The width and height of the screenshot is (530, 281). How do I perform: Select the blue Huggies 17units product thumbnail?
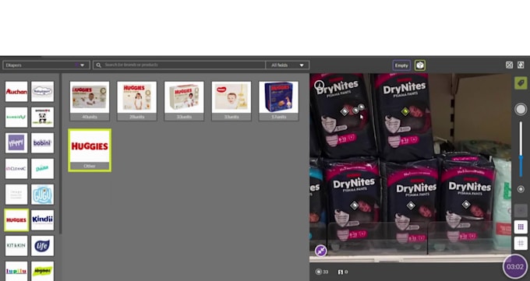pyautogui.click(x=278, y=100)
